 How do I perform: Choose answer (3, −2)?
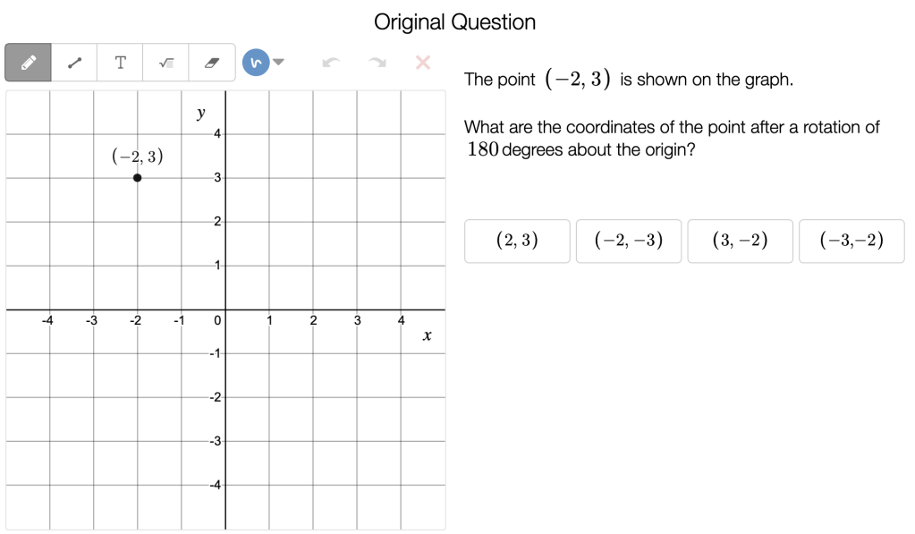coord(740,241)
